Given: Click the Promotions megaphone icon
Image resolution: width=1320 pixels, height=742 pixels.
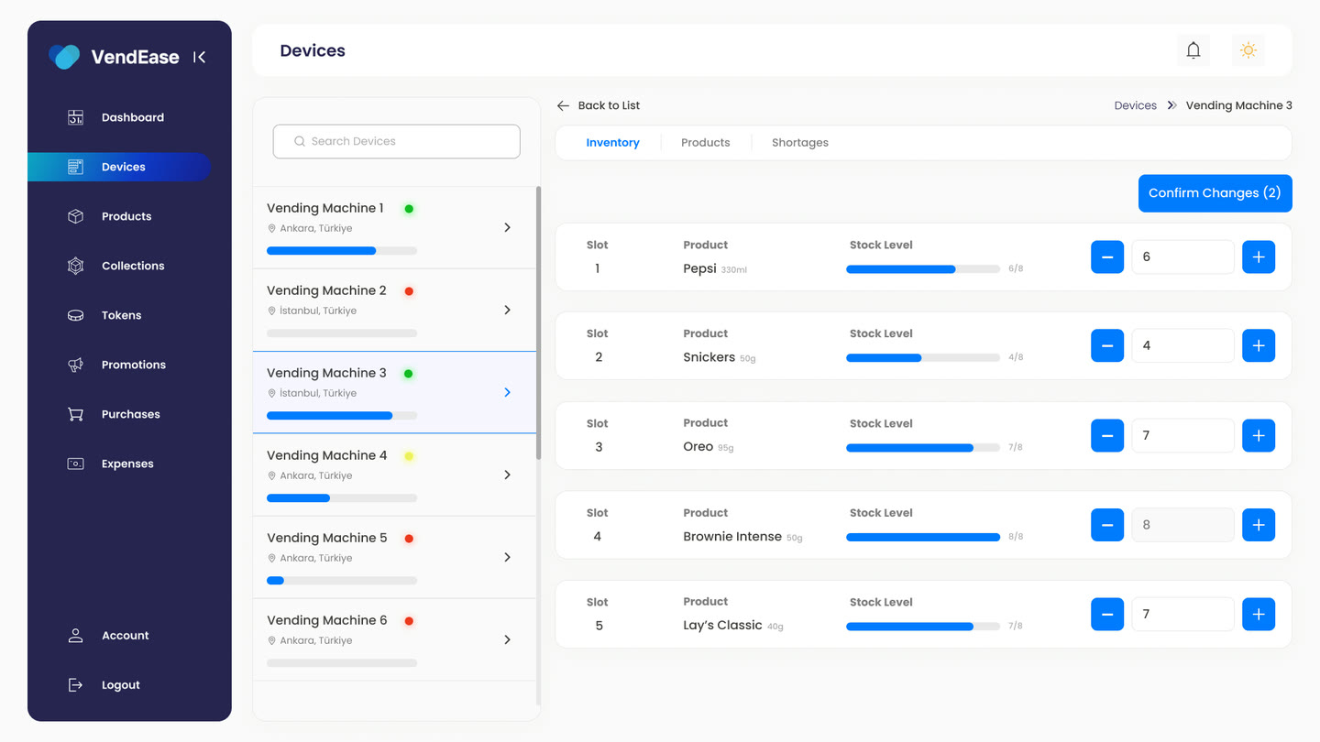Looking at the screenshot, I should pos(76,365).
